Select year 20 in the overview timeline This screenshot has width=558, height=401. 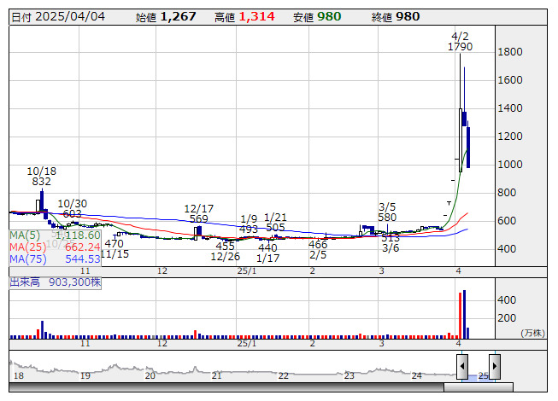tap(150, 375)
